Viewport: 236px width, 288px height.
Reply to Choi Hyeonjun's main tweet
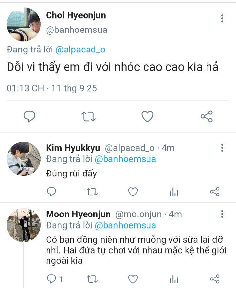click(x=29, y=116)
